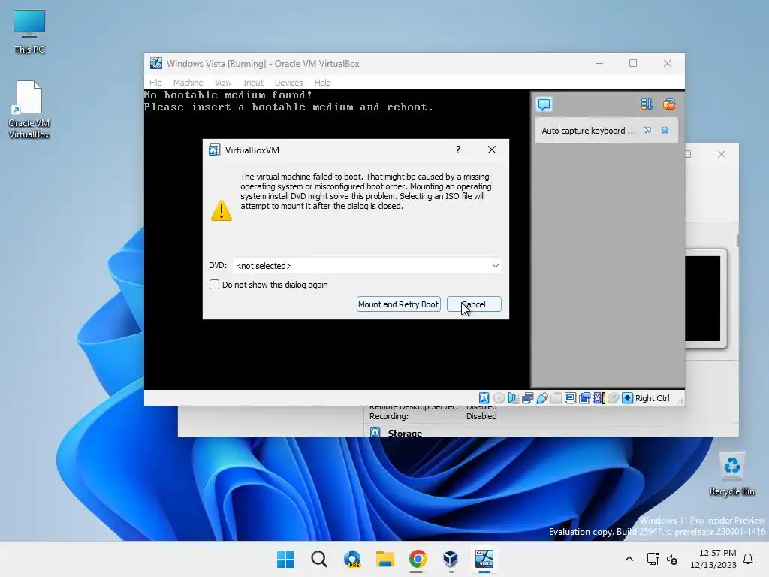Minimize the Windows Vista VirtualBox window
This screenshot has height=577, width=769.
pos(599,63)
